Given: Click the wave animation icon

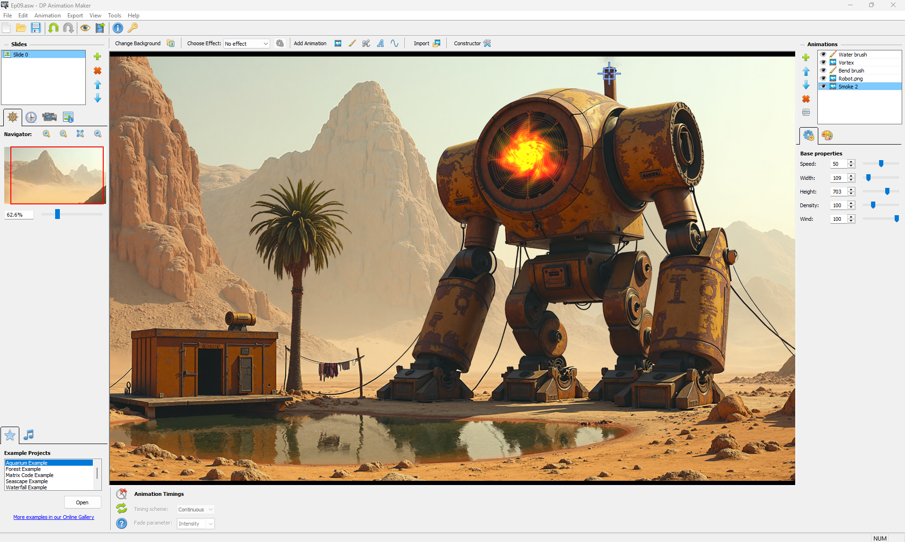Looking at the screenshot, I should (395, 43).
